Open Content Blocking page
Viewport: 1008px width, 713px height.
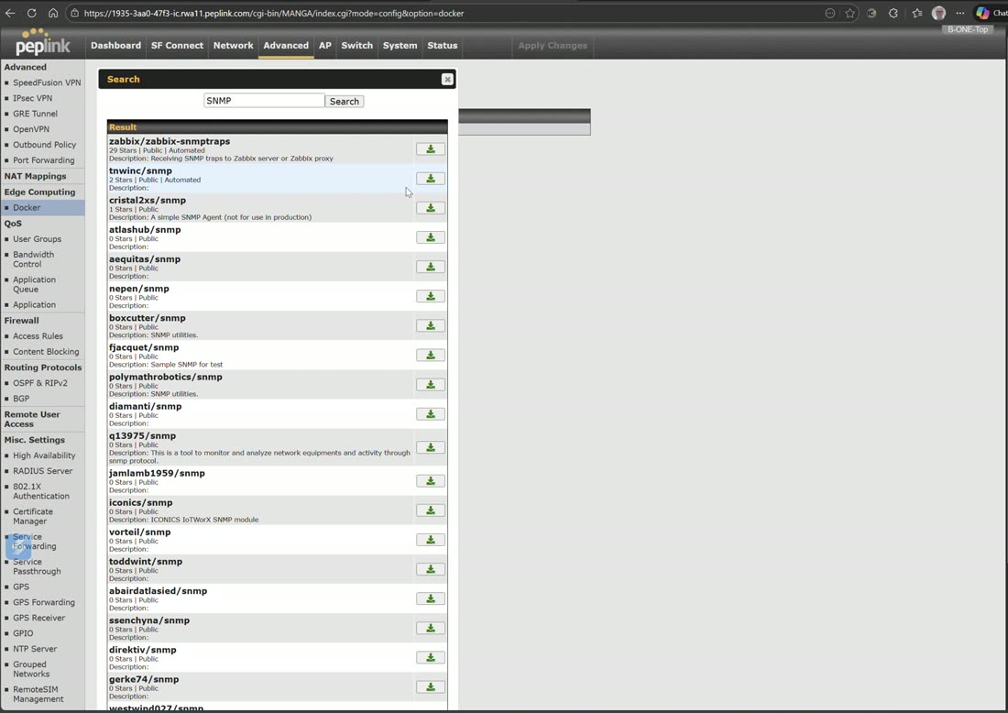tap(47, 352)
